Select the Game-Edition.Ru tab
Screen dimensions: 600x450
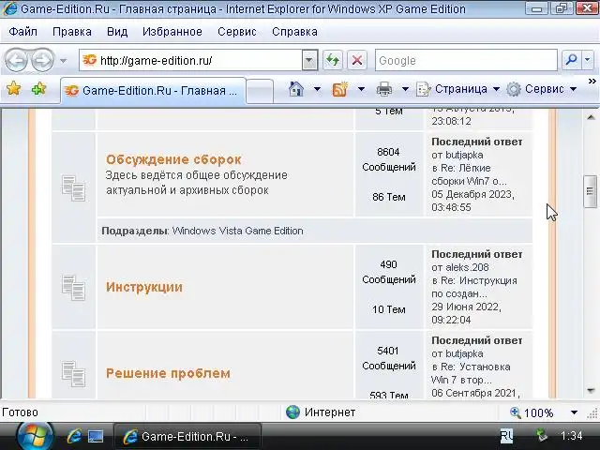click(153, 91)
